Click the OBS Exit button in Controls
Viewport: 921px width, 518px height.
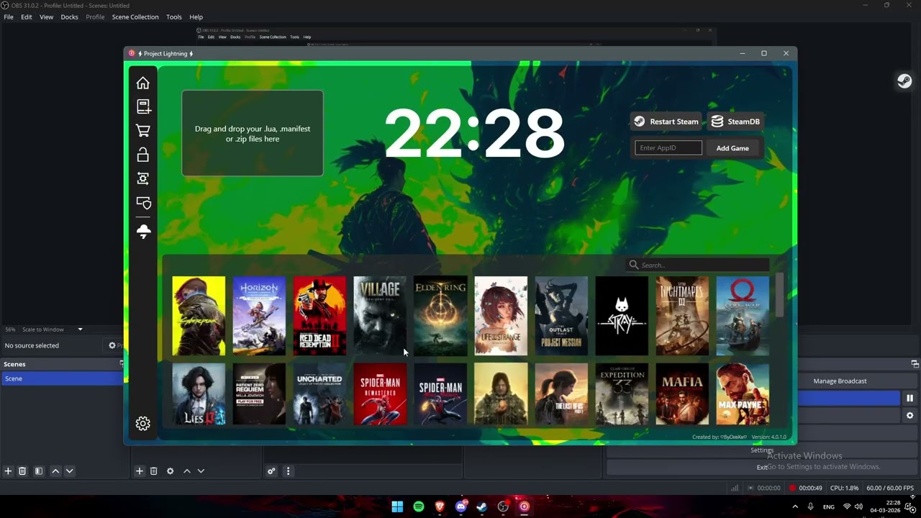coord(762,468)
